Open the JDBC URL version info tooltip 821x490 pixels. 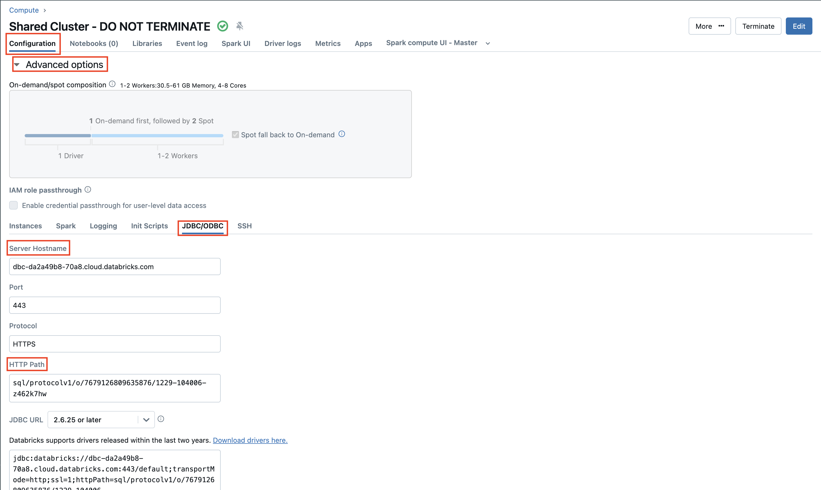point(161,419)
